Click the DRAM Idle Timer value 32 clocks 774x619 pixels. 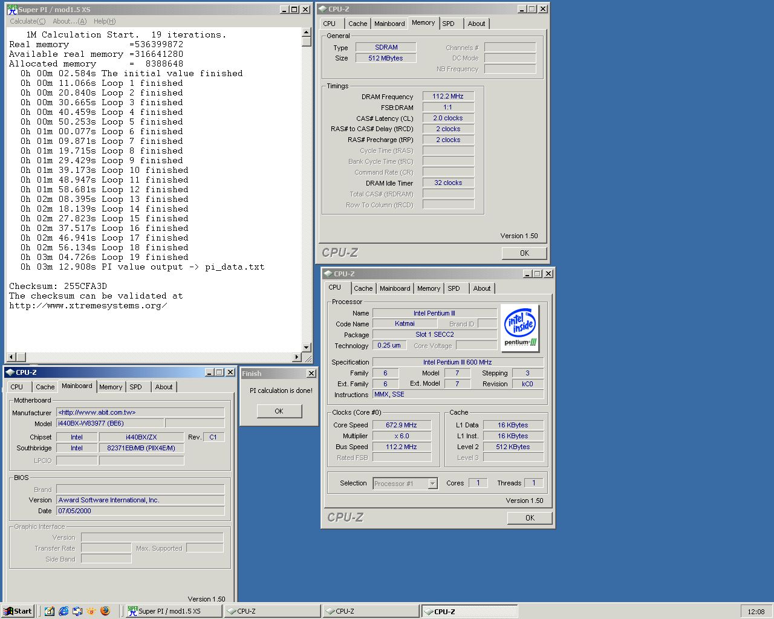click(x=448, y=183)
